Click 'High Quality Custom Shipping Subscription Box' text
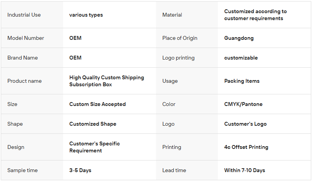 tap(107, 81)
